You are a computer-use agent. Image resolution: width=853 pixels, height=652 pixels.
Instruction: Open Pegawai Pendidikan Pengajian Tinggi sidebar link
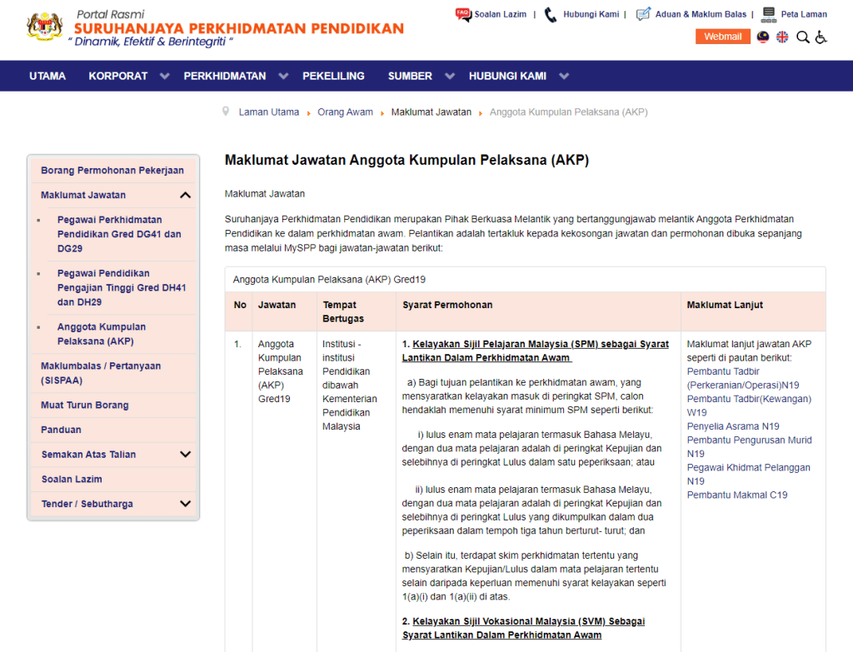122,287
